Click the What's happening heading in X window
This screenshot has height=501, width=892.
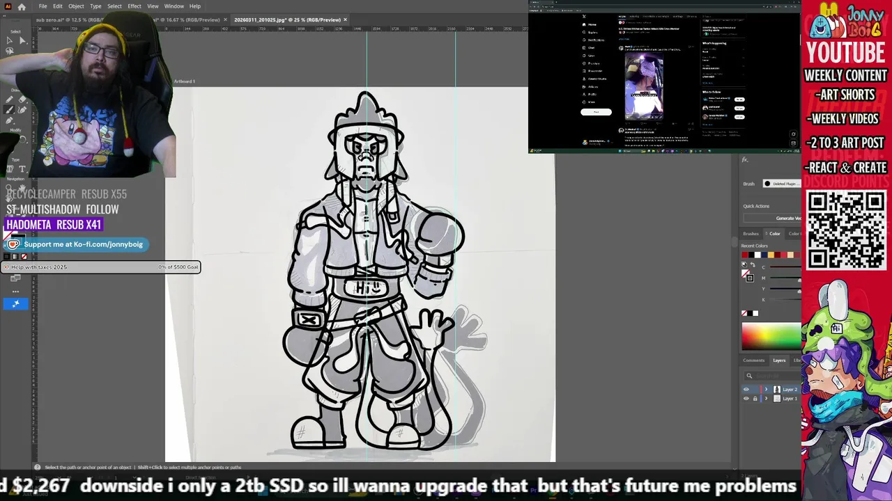click(x=714, y=43)
